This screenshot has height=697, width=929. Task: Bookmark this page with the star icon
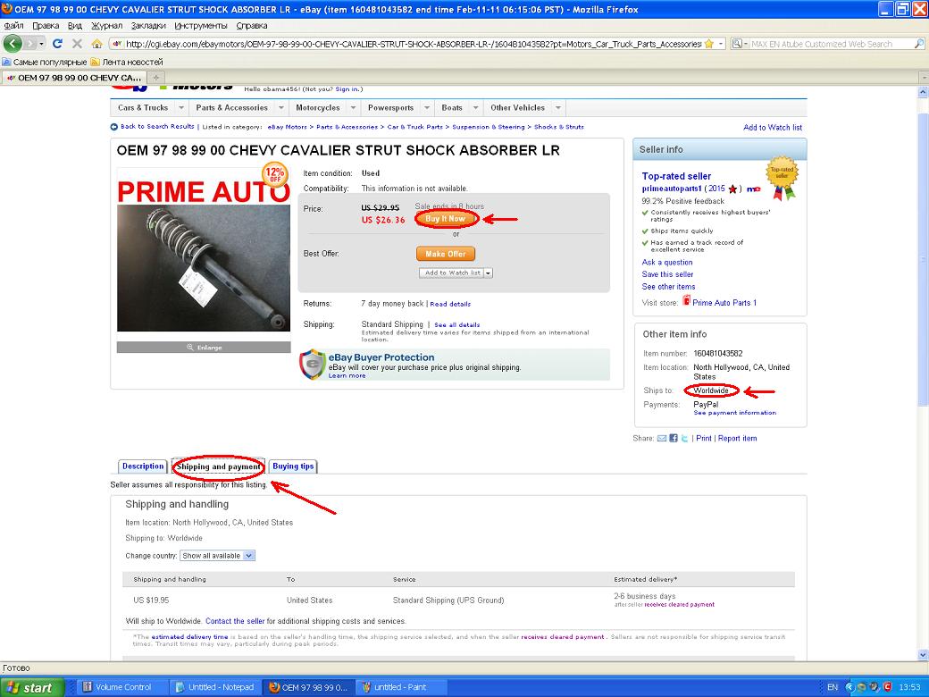pyautogui.click(x=708, y=44)
